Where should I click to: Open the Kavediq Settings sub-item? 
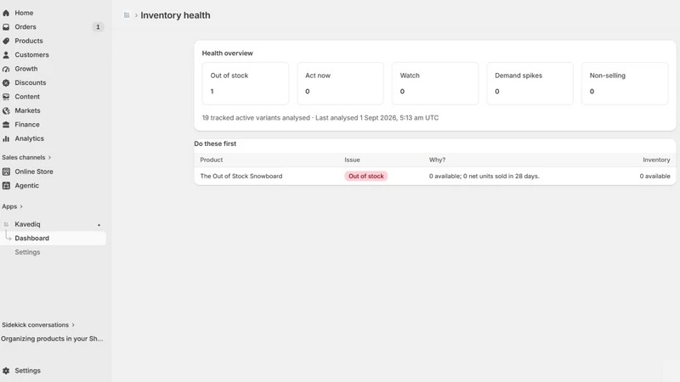[x=27, y=252]
